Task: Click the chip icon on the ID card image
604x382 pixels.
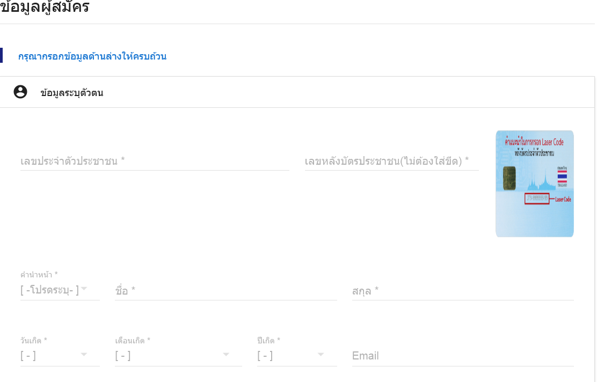Action: (x=510, y=178)
